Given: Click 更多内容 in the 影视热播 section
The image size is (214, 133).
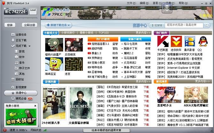Looking at the screenshot, I should point(143,82).
